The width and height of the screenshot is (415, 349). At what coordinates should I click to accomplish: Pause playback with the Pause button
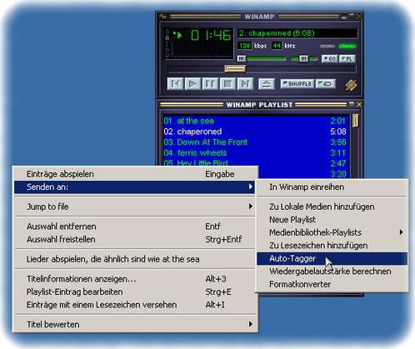[x=210, y=83]
